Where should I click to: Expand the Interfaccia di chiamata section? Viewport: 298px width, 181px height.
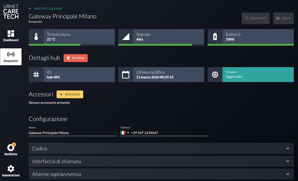pos(161,161)
